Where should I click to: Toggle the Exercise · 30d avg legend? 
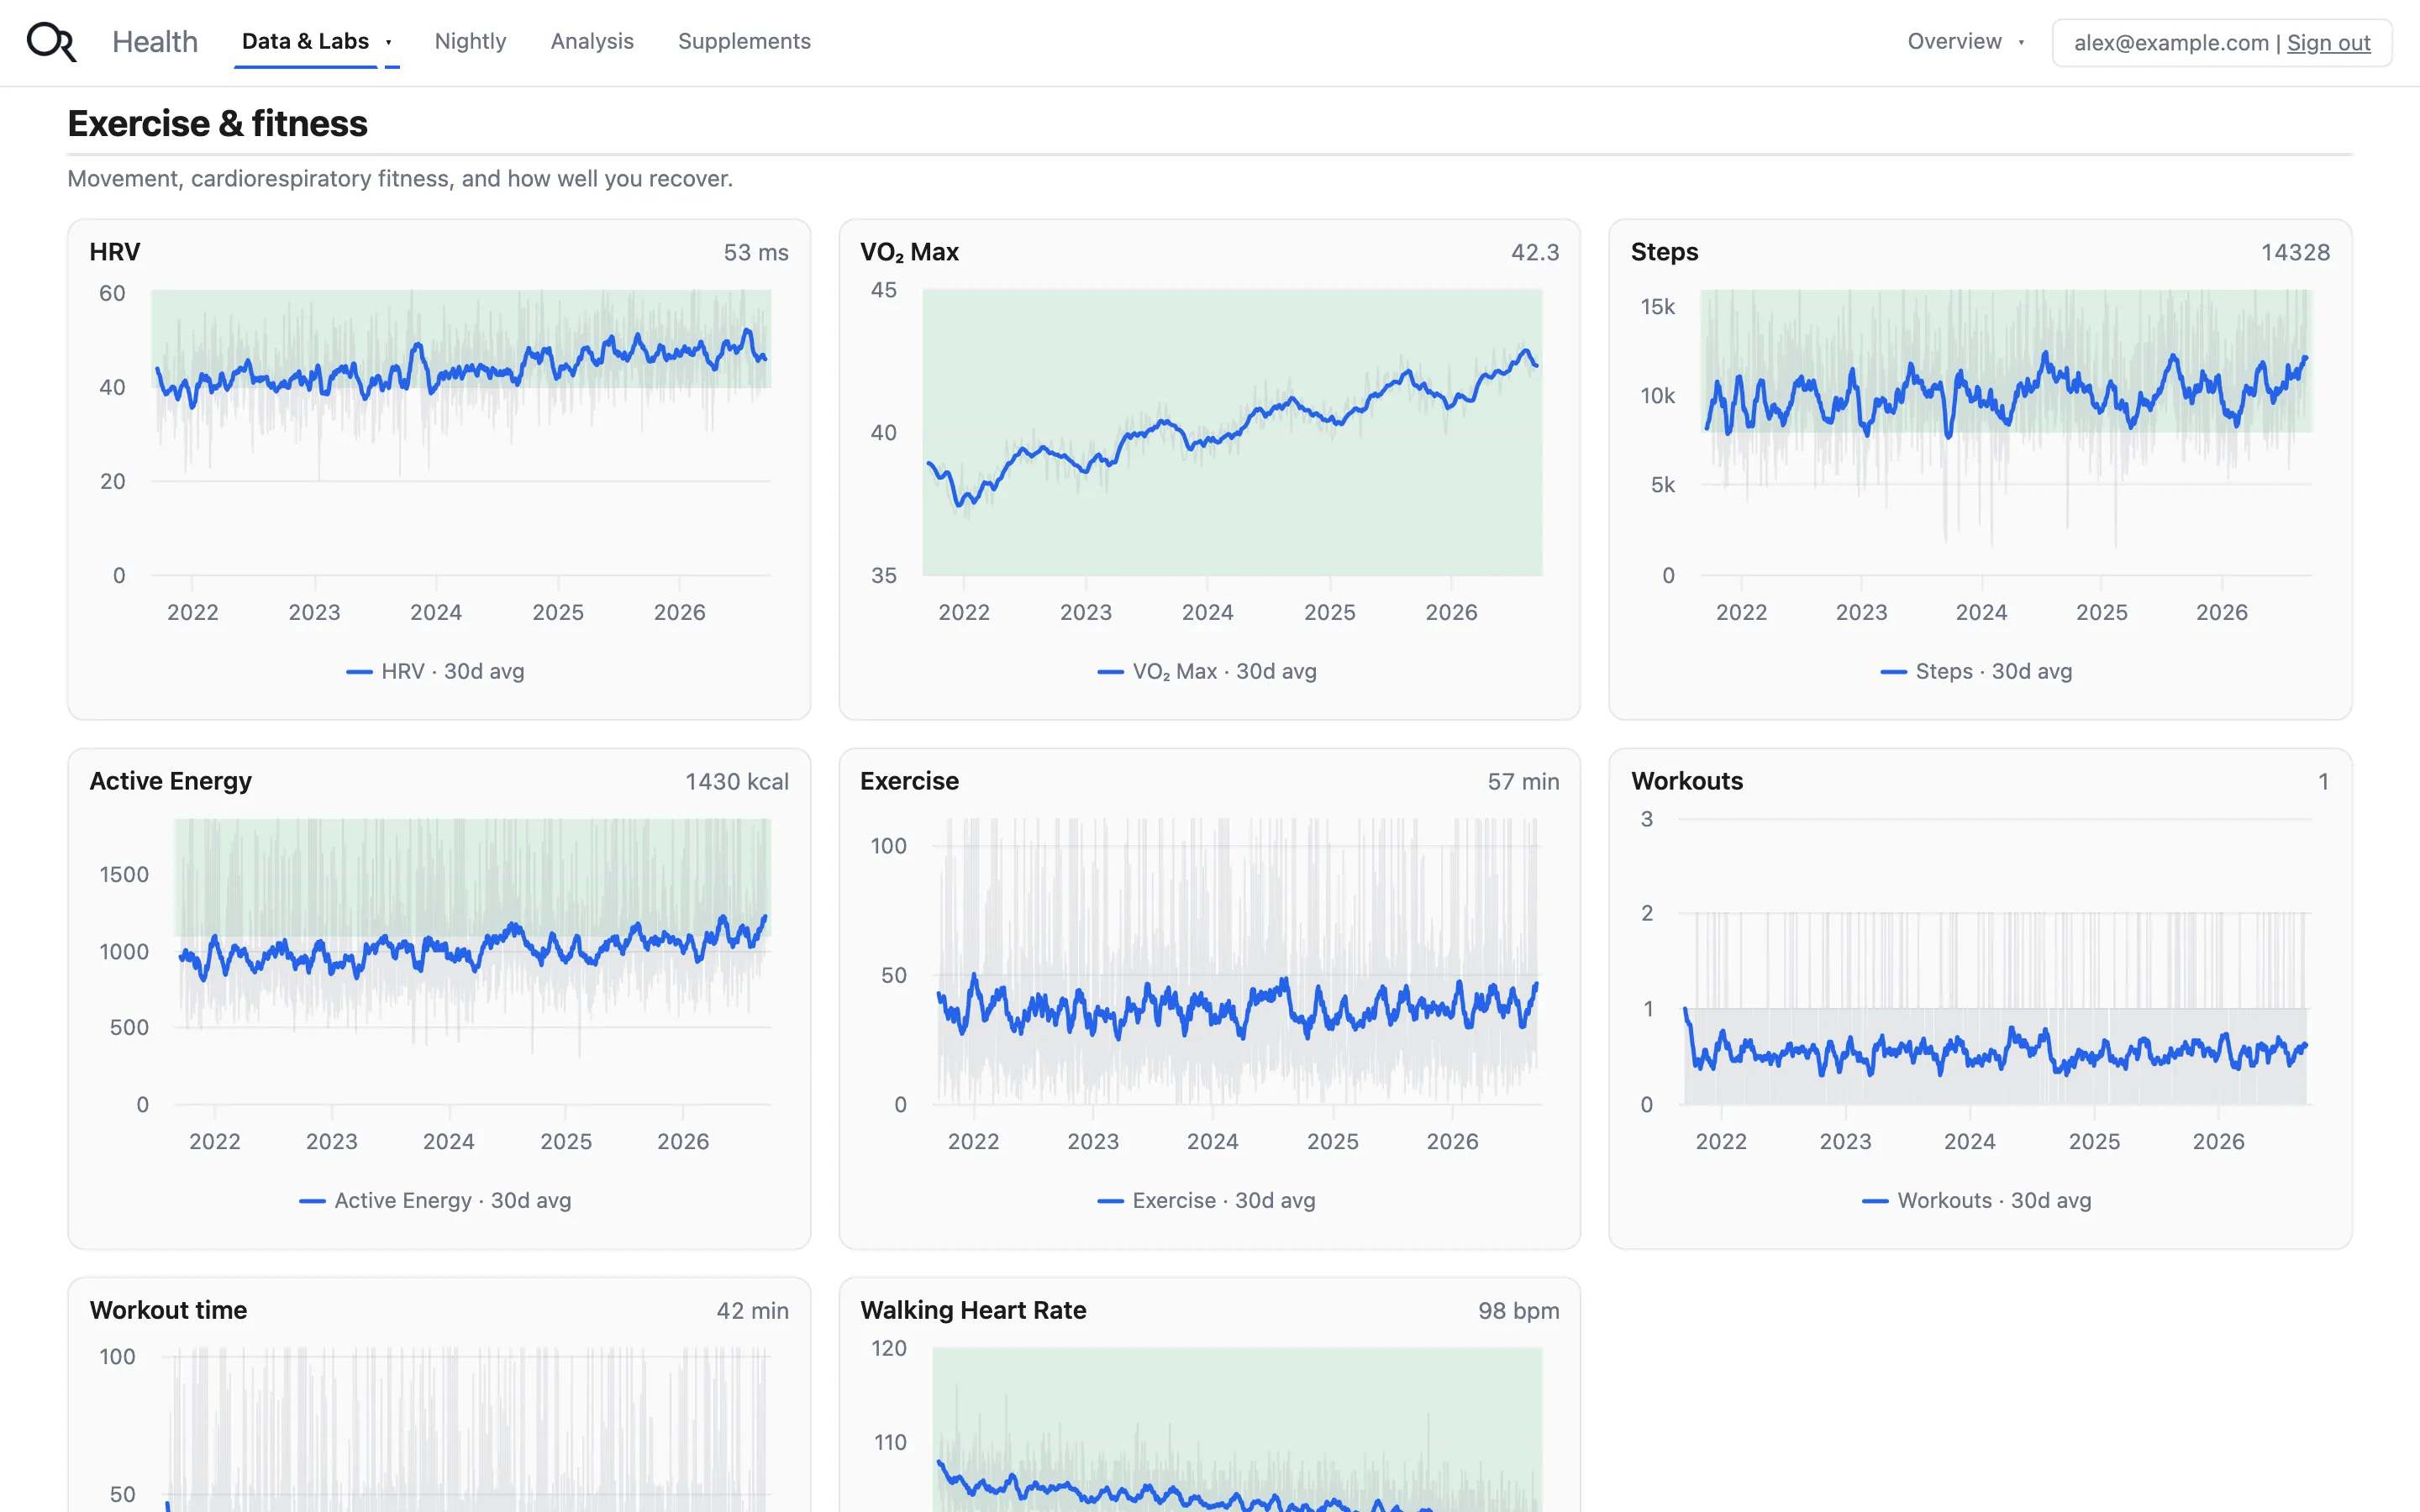pos(1207,1200)
